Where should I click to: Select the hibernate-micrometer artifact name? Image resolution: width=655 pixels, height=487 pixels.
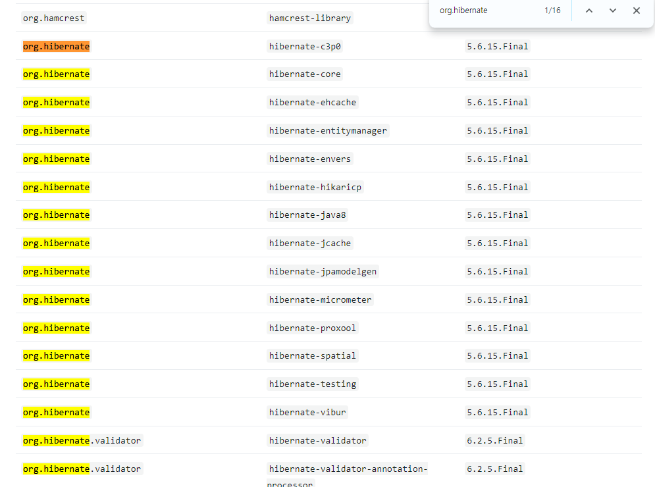coord(321,299)
